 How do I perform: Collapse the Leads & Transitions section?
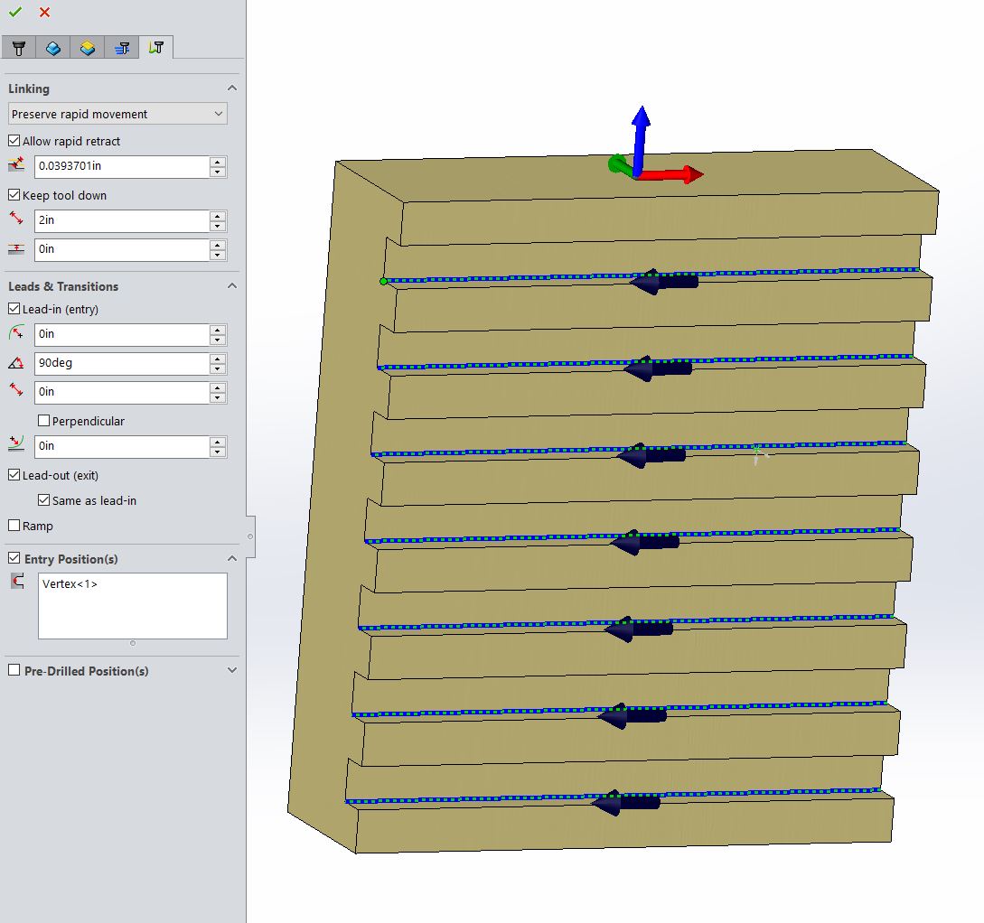[232, 286]
